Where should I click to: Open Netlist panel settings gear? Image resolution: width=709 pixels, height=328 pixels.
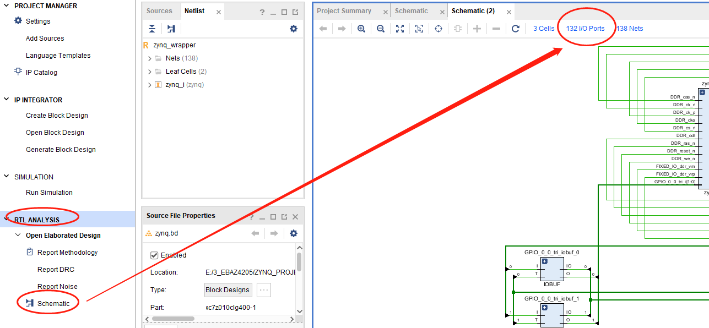293,29
